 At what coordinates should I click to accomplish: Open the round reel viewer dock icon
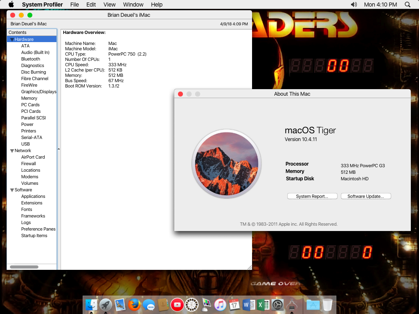tap(191, 305)
